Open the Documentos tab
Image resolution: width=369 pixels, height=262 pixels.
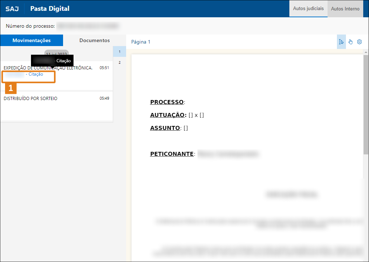95,40
